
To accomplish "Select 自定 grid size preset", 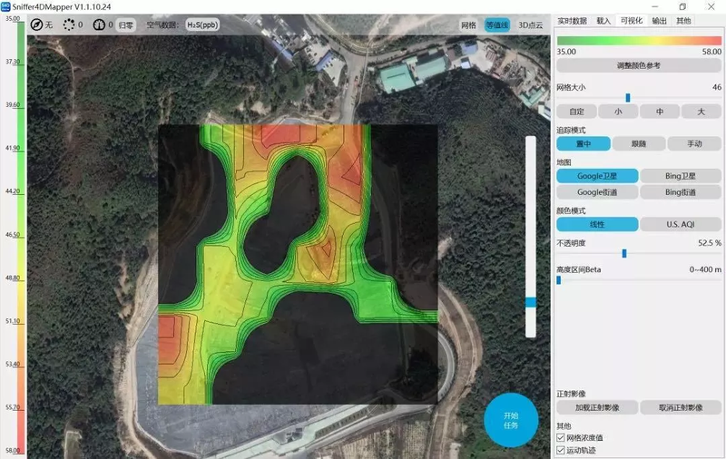I will point(576,112).
